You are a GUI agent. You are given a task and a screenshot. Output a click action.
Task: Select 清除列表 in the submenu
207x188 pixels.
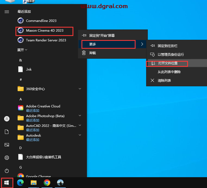point(177,80)
